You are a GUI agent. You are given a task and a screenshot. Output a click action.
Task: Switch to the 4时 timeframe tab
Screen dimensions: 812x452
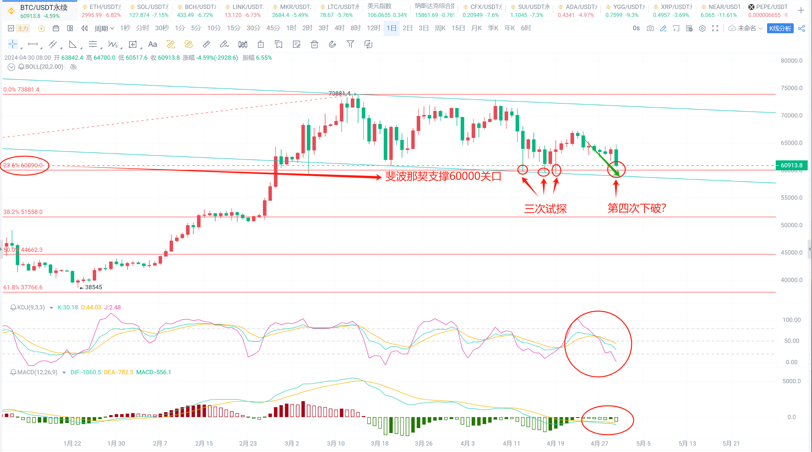click(x=339, y=28)
